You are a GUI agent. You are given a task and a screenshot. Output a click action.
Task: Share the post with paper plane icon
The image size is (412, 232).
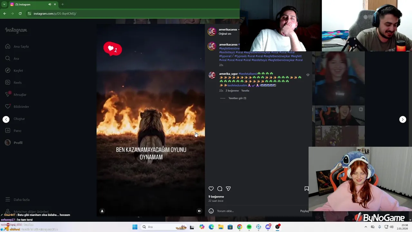coord(228,188)
